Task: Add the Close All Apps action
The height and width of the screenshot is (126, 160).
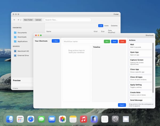Action: (141, 78)
